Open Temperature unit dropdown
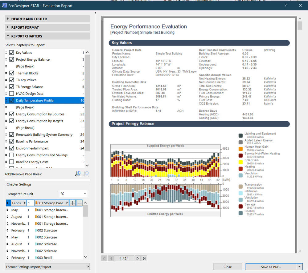 [x=73, y=194]
